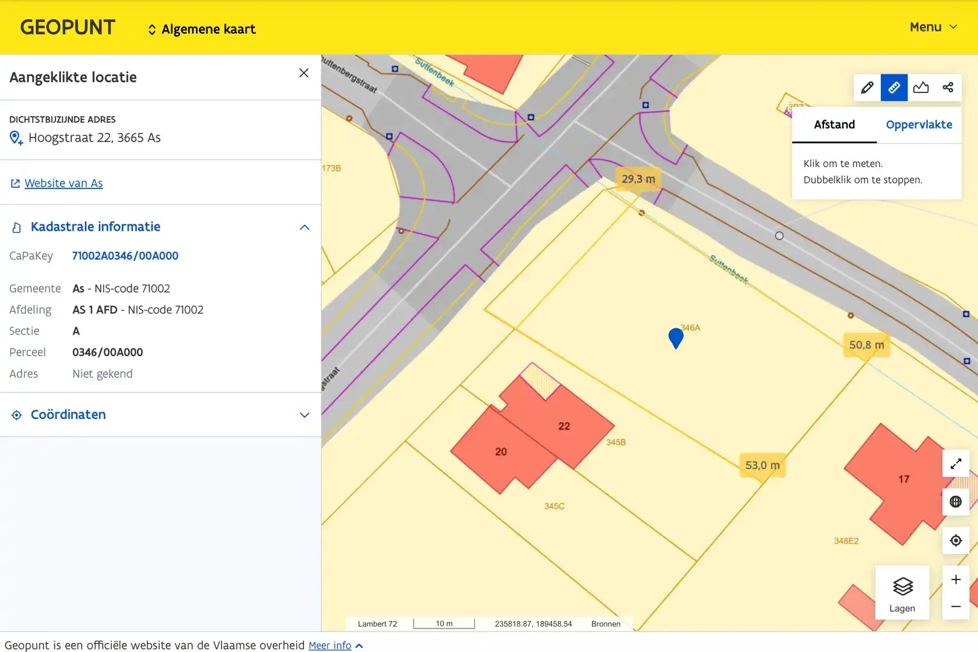The image size is (978, 652).
Task: Click the globe view icon
Action: pos(956,502)
